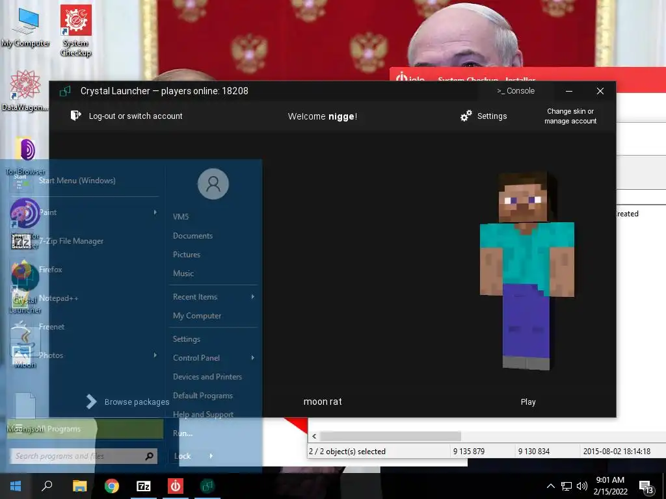Expand Lock options arrow

pos(211,455)
